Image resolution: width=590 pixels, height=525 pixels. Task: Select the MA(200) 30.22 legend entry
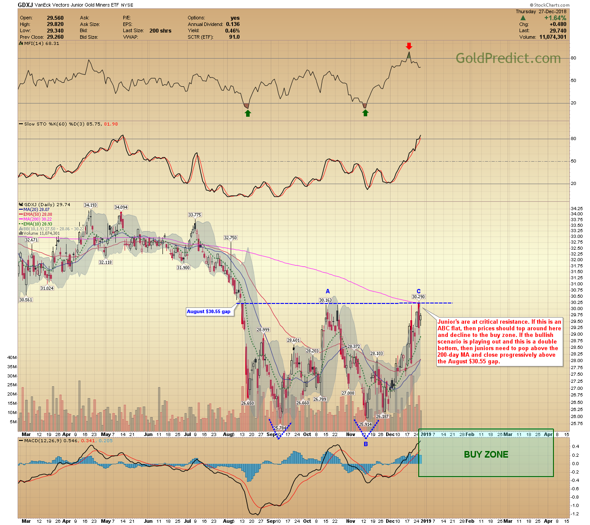pyautogui.click(x=36, y=219)
